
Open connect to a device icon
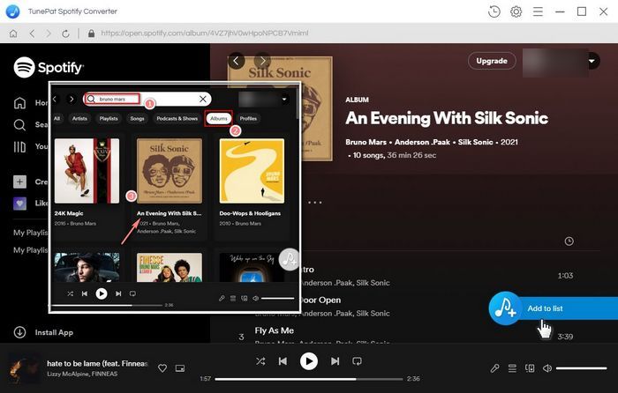click(x=530, y=368)
